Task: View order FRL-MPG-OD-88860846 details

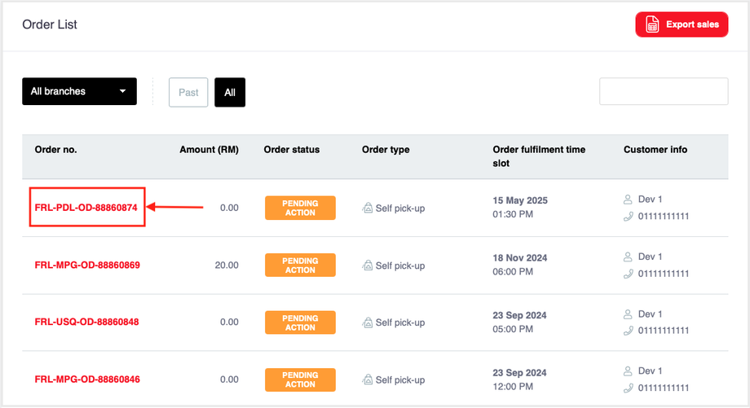Action: (87, 379)
